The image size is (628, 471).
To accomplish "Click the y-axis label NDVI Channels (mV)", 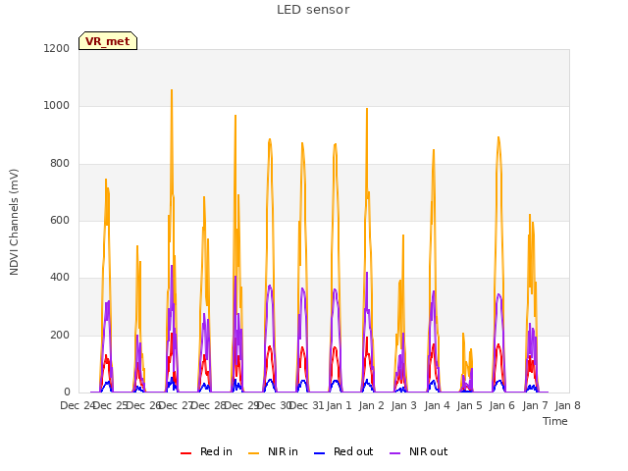I will point(14,222).
